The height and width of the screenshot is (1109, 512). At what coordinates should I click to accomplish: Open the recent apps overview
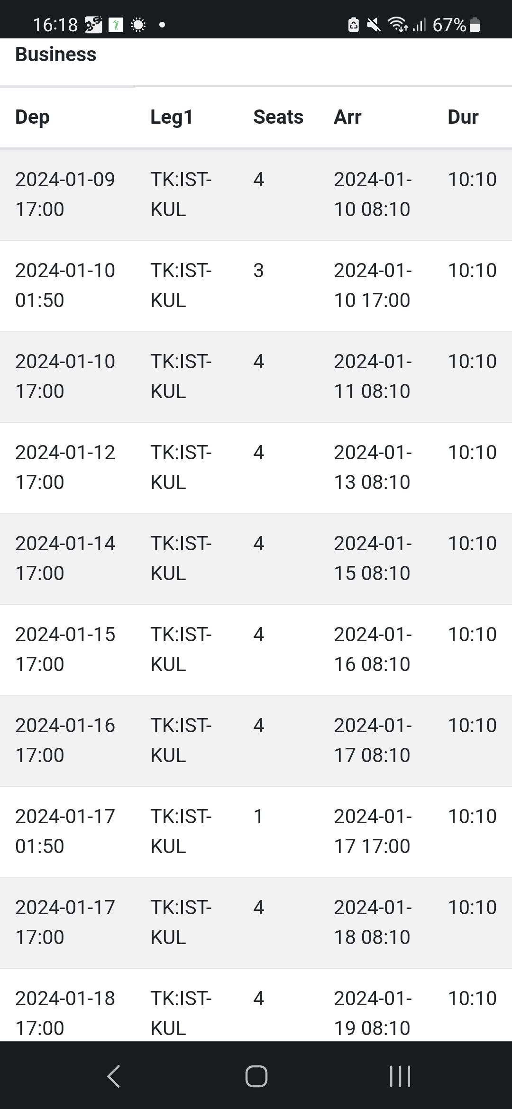(400, 1076)
